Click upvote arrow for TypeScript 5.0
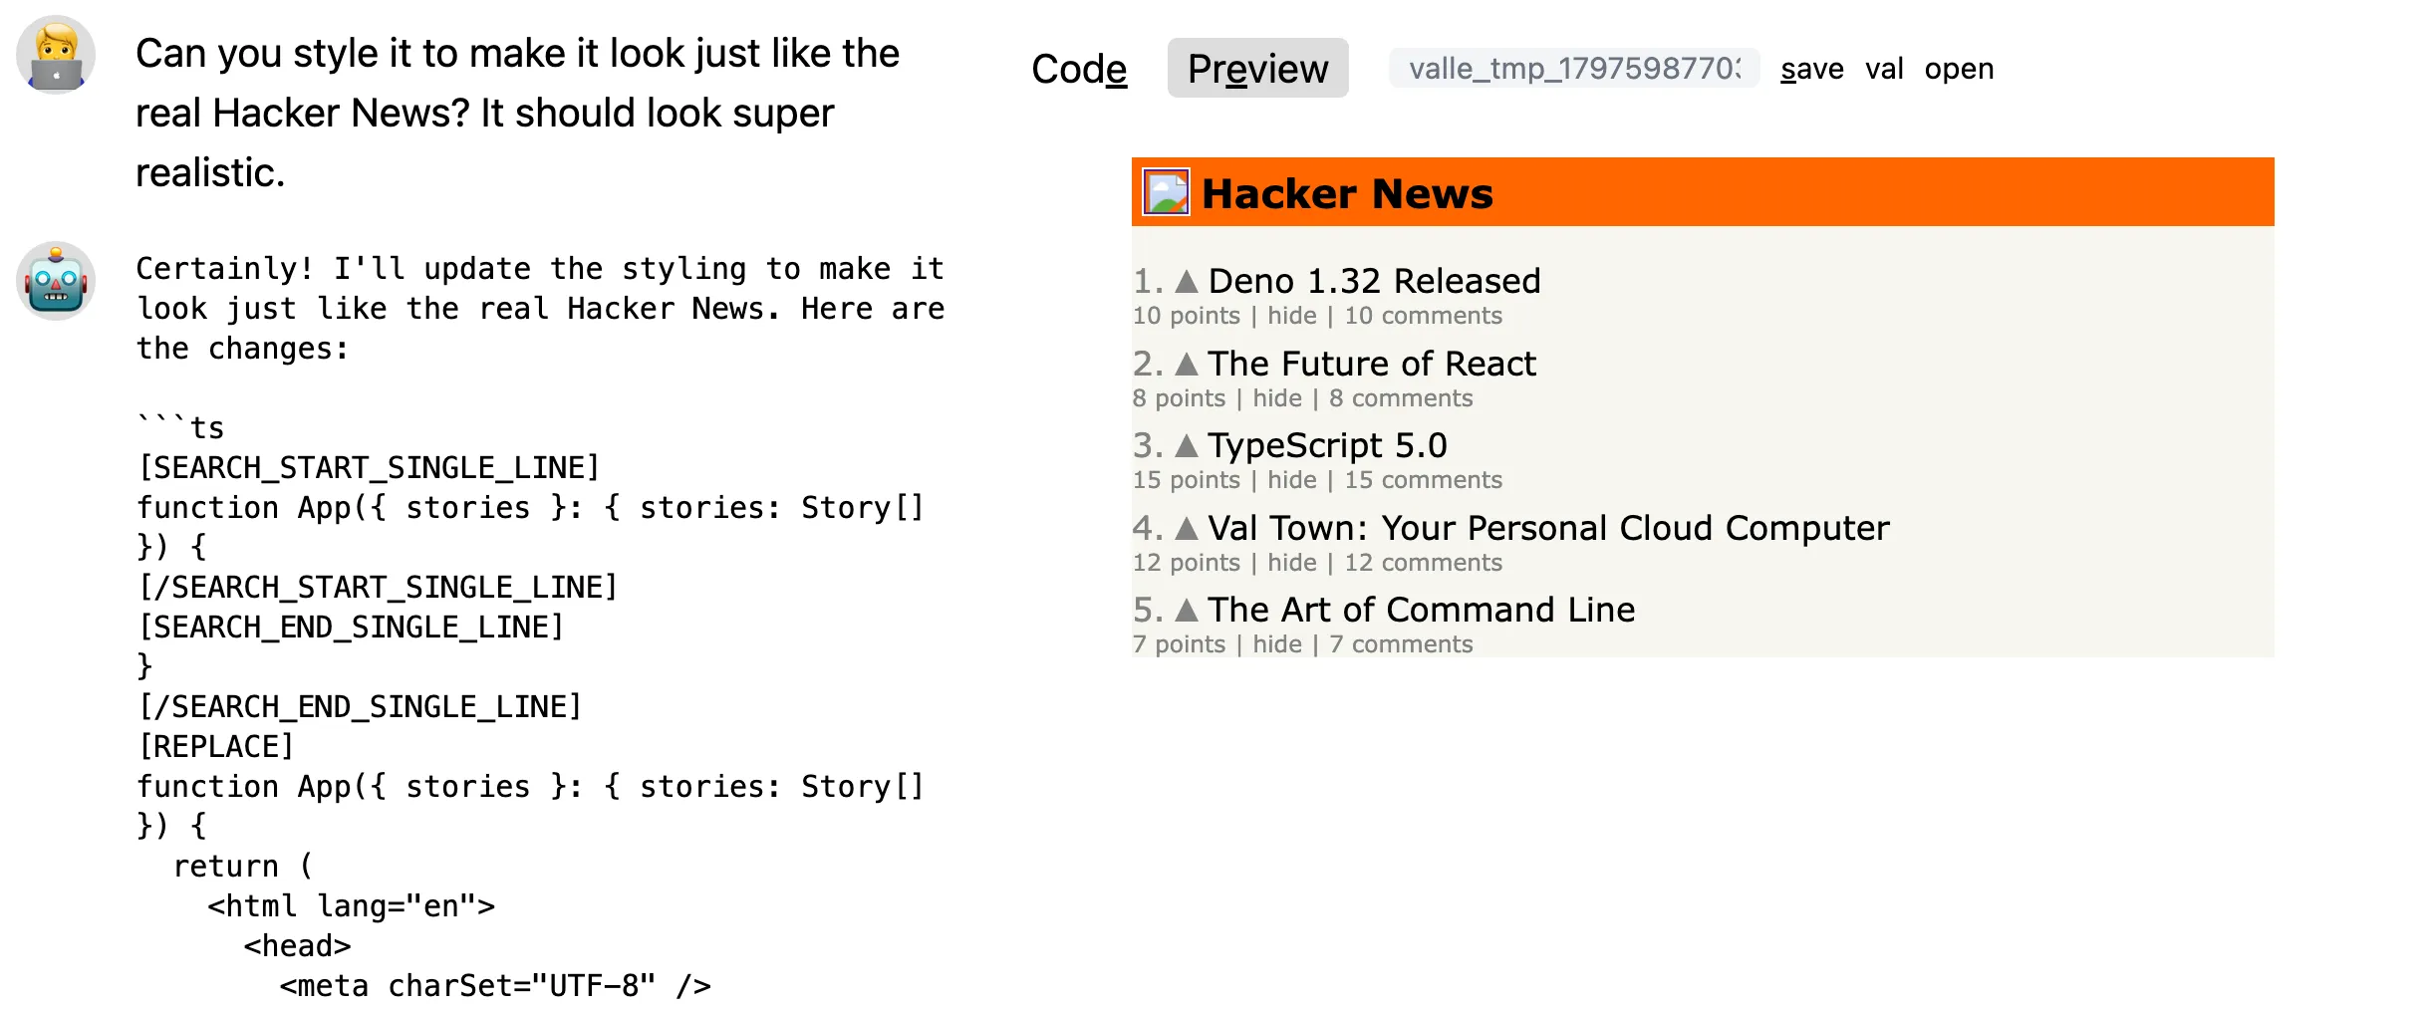The height and width of the screenshot is (1010, 2431). point(1186,446)
